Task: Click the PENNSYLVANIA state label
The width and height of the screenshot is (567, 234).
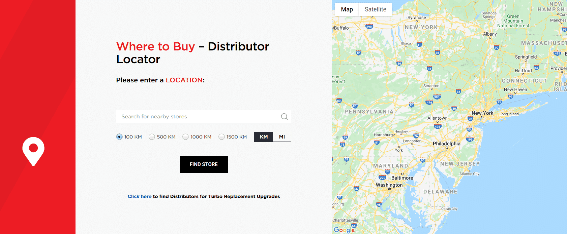Action: [x=369, y=112]
